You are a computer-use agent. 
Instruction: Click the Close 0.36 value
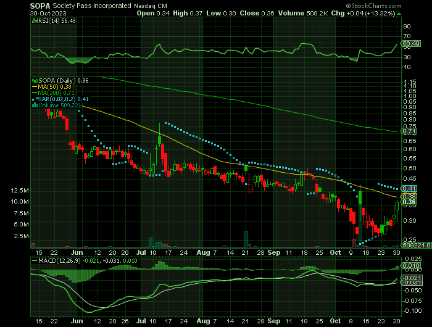coord(257,13)
